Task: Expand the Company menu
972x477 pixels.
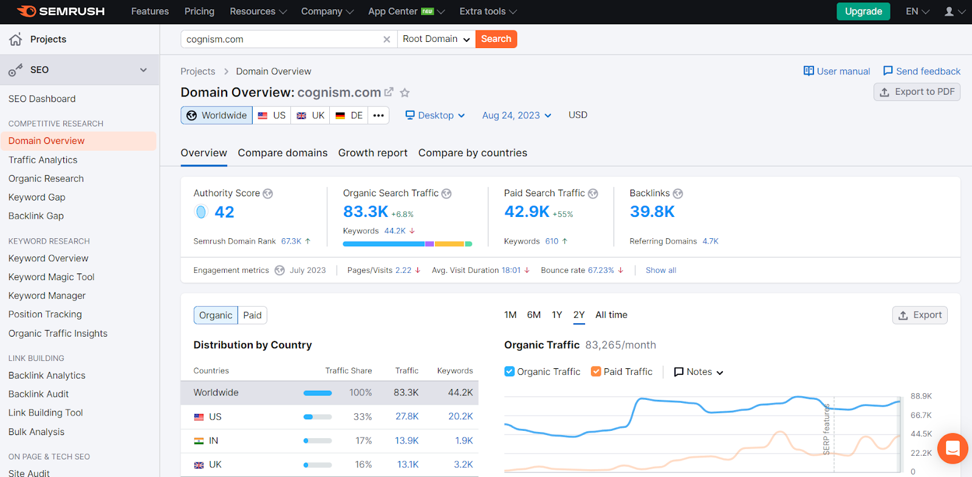Action: [327, 12]
